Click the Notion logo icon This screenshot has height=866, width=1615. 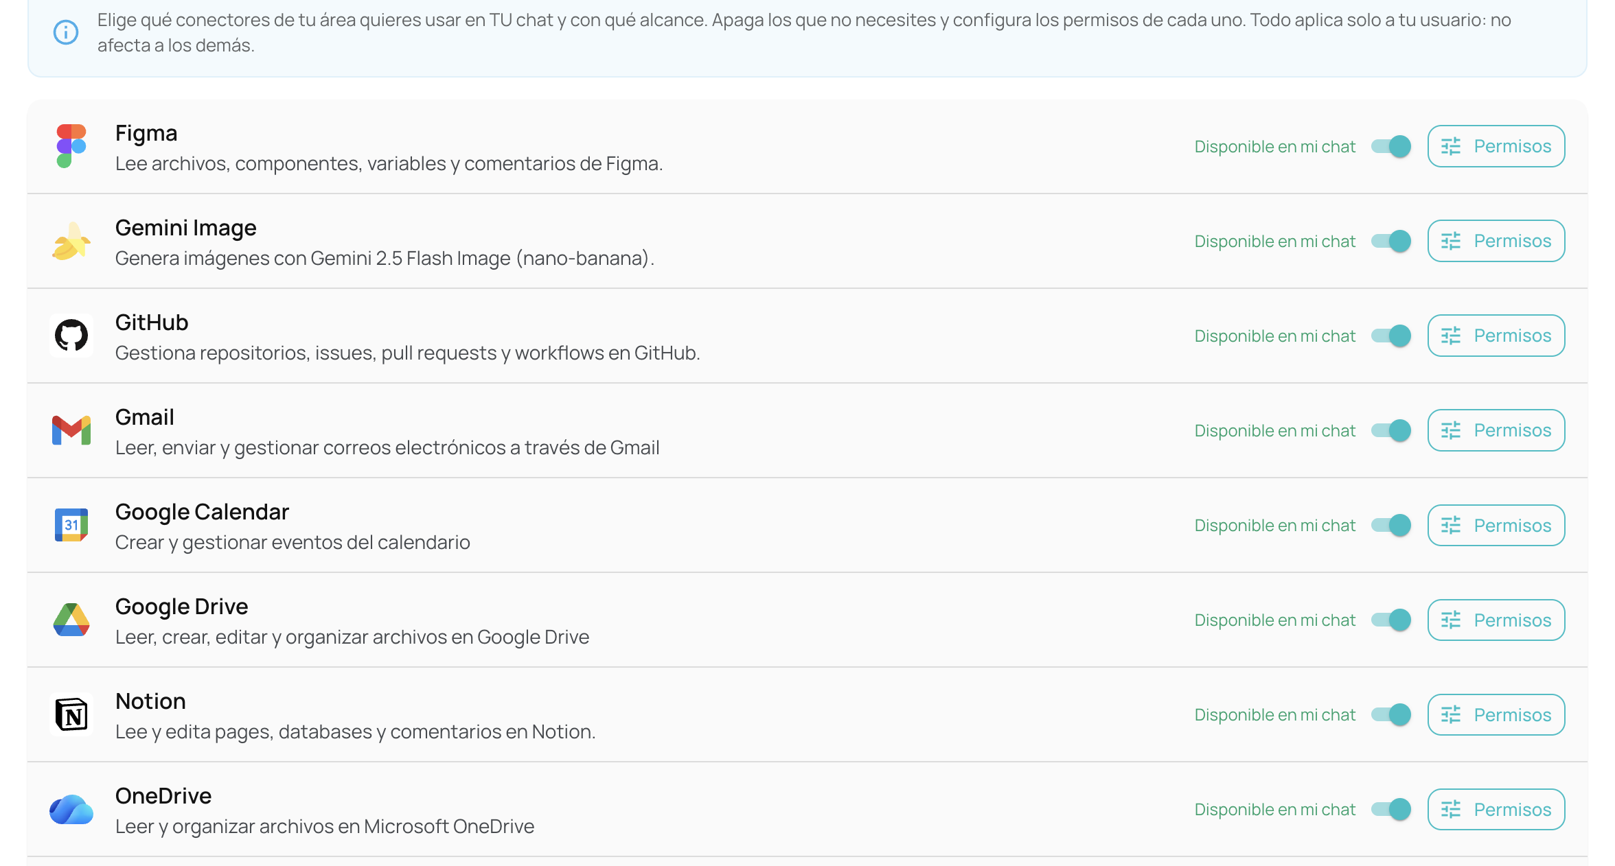pyautogui.click(x=71, y=714)
